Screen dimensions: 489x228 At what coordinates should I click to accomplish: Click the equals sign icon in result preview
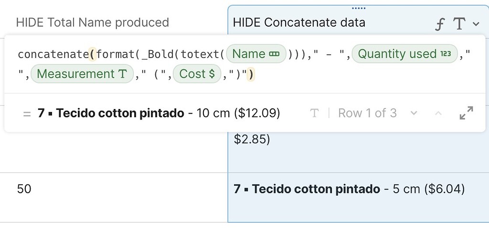(27, 114)
